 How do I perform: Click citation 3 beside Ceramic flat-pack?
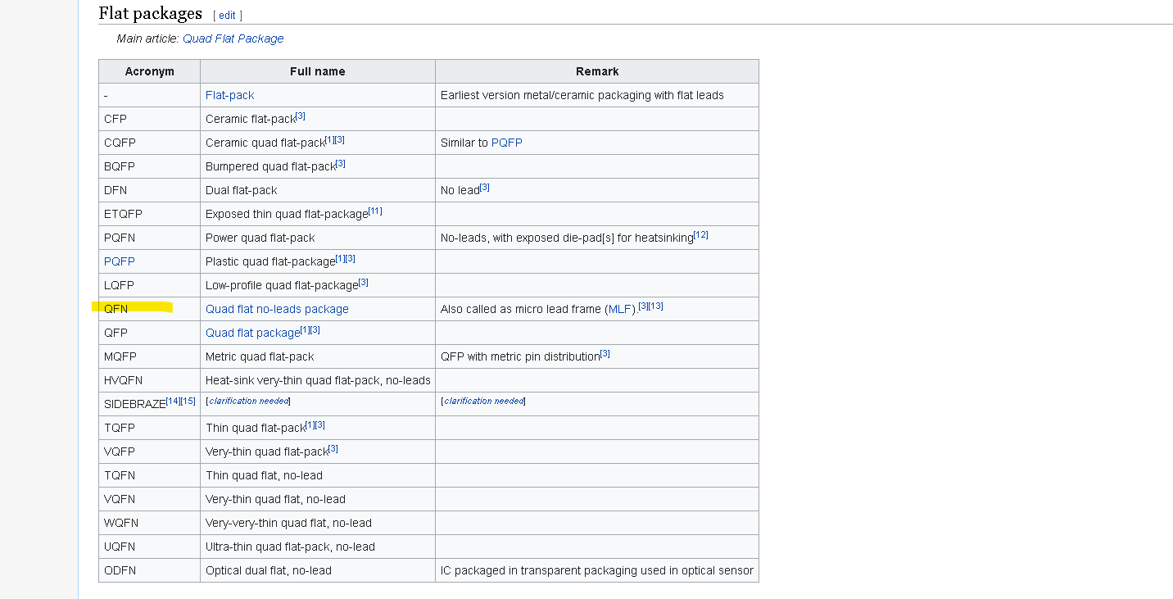point(301,116)
